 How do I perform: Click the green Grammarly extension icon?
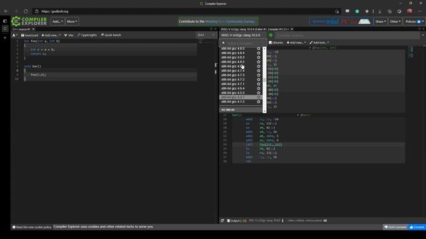click(357, 11)
